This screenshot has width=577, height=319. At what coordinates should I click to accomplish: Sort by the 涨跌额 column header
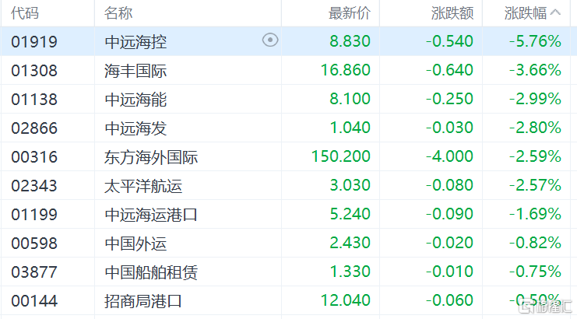click(x=452, y=13)
